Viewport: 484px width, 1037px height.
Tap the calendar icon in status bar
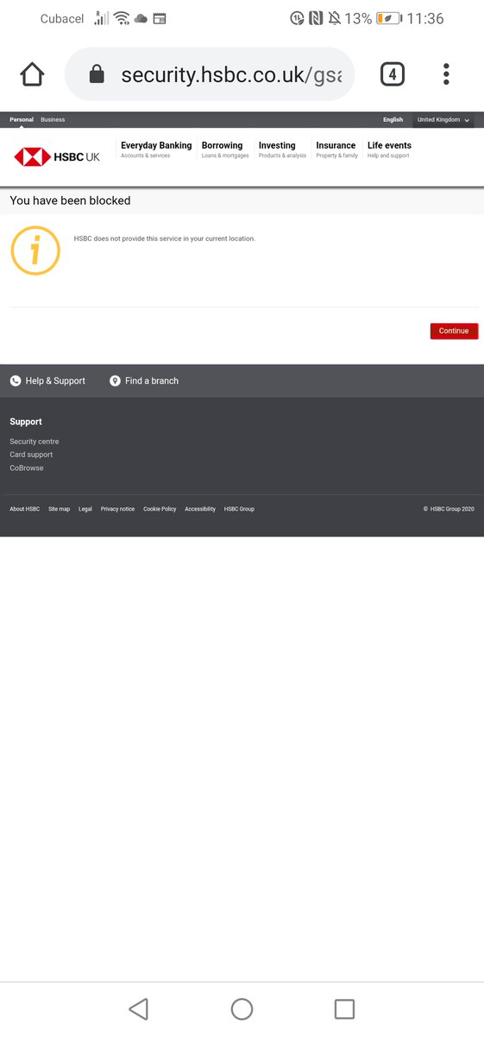point(160,18)
